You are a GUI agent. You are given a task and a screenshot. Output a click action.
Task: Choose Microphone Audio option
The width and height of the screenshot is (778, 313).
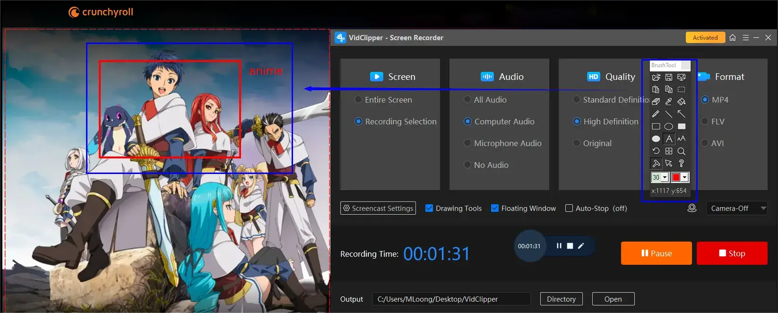[x=467, y=143]
